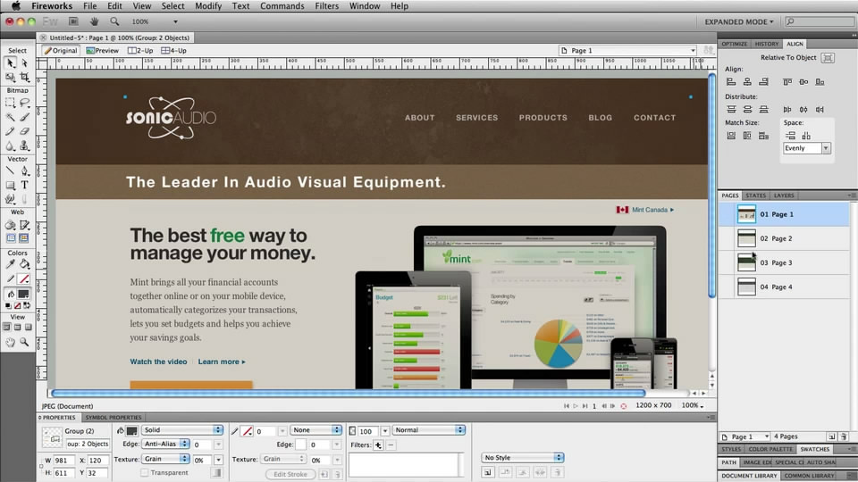Click the fill color swatch in Properties
The image size is (858, 482).
click(x=132, y=430)
